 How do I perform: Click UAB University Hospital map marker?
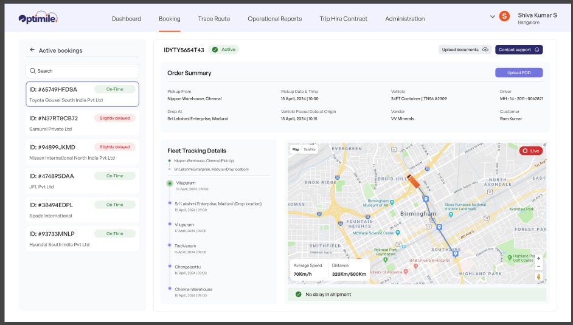(415, 266)
